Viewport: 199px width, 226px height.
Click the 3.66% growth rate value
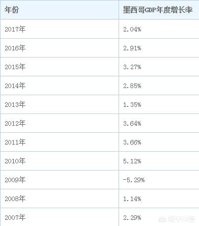tap(132, 142)
